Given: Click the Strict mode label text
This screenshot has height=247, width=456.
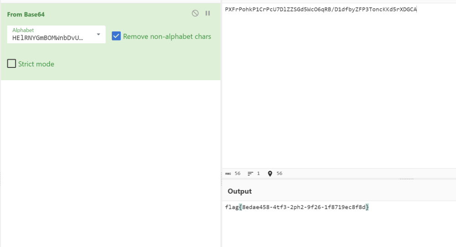Looking at the screenshot, I should [x=36, y=64].
